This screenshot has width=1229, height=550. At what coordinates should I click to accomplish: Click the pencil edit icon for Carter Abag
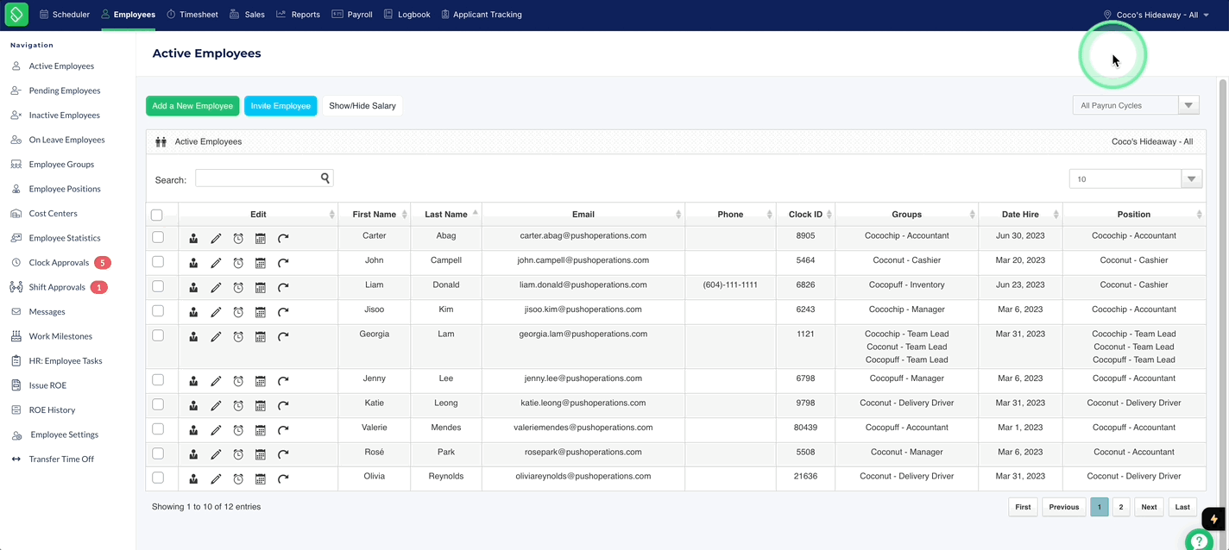(216, 239)
